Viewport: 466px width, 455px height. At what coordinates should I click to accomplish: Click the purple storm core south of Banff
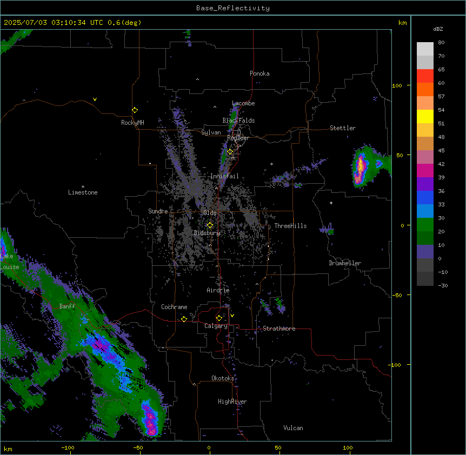pyautogui.click(x=101, y=345)
